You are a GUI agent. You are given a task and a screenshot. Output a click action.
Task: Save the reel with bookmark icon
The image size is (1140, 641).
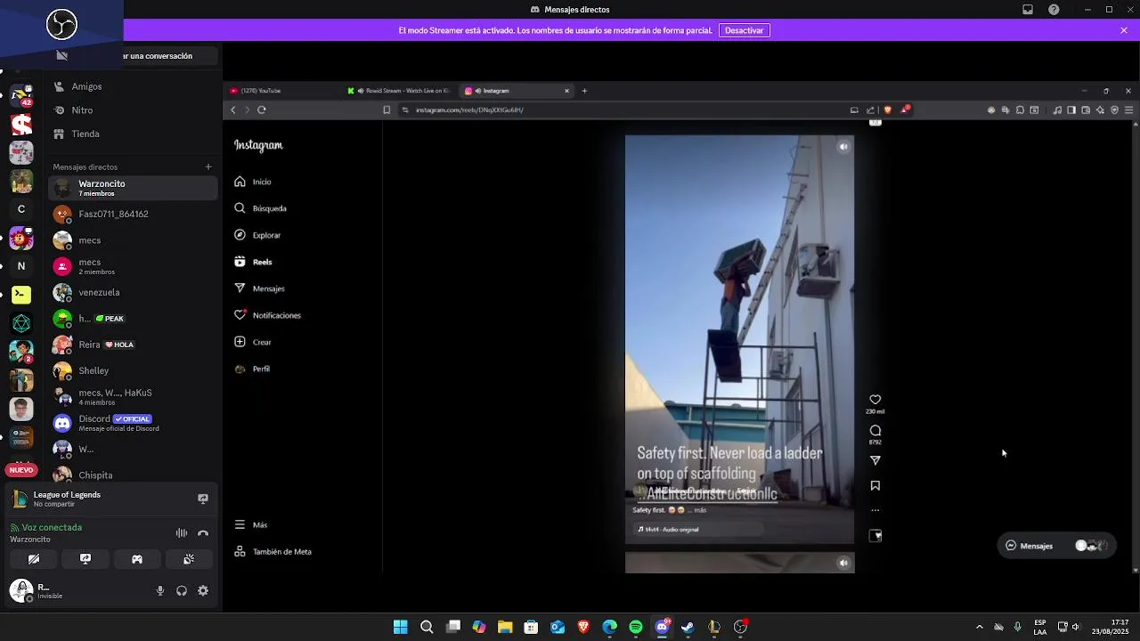[x=875, y=486]
